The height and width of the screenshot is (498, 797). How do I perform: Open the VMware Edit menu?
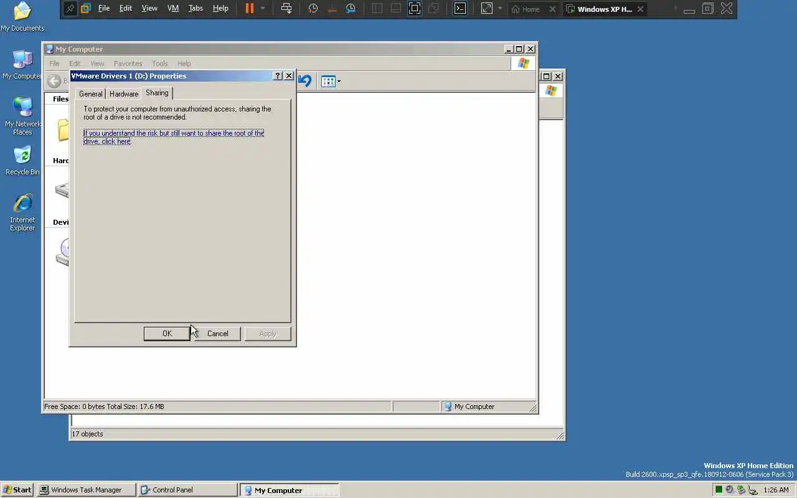click(x=126, y=9)
